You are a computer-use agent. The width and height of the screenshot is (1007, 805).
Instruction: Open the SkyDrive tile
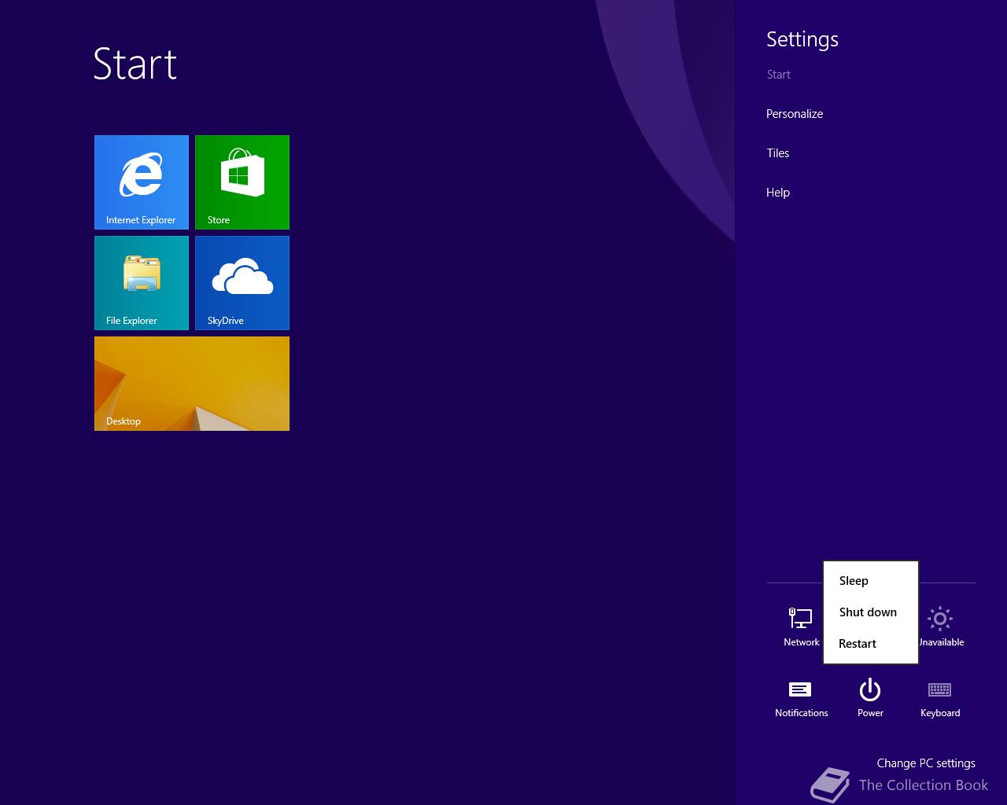pyautogui.click(x=242, y=283)
